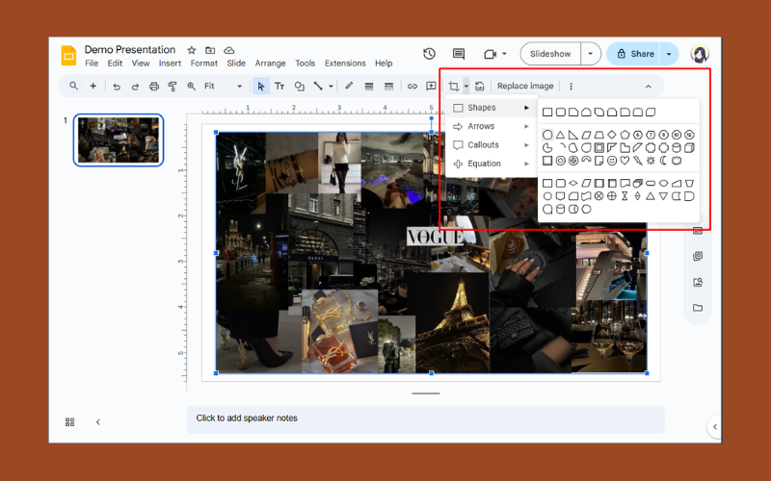Click the redo arrow in toolbar

point(135,87)
